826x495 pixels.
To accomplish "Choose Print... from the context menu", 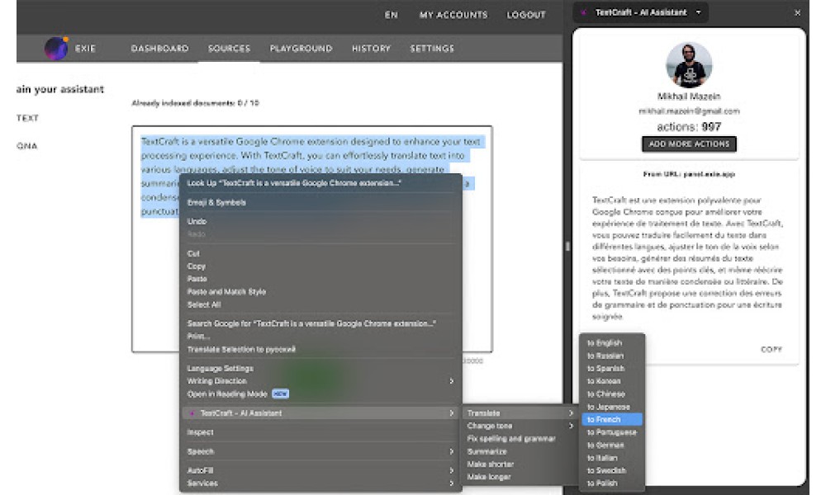I will pyautogui.click(x=320, y=336).
